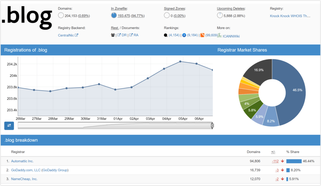Click the red down arrow for GoDaddy.com row
This screenshot has height=186, width=321.
coord(282,170)
